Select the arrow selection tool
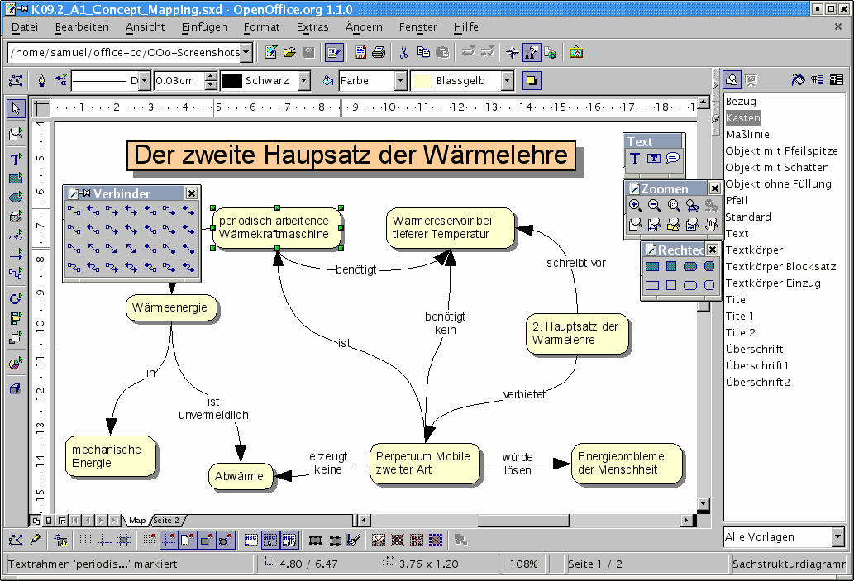This screenshot has height=581, width=854. [16, 109]
